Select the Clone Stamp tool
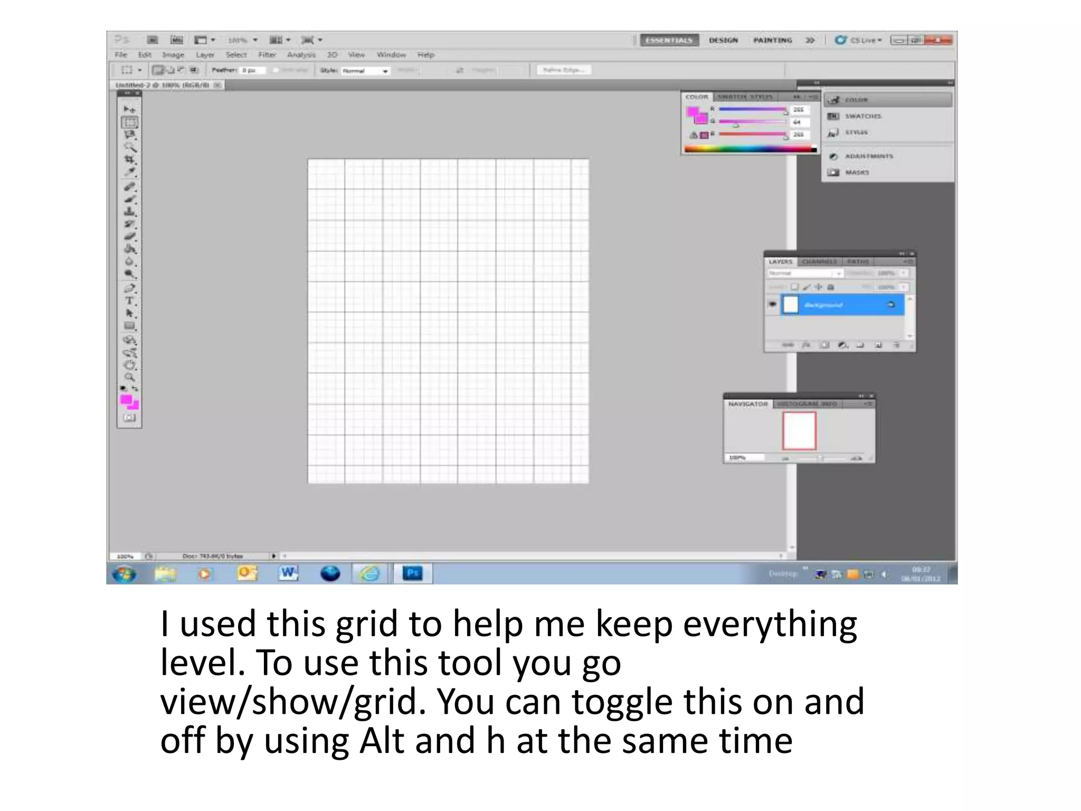This screenshot has width=1081, height=811. click(129, 212)
